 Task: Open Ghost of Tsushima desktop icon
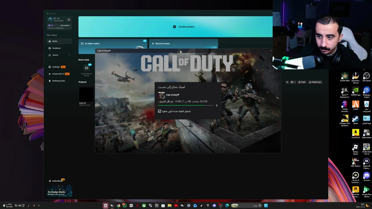tap(355, 178)
